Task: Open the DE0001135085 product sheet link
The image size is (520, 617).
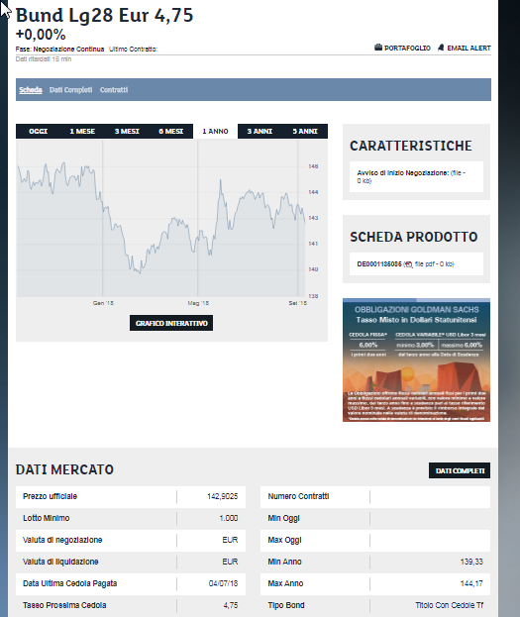Action: 379,264
